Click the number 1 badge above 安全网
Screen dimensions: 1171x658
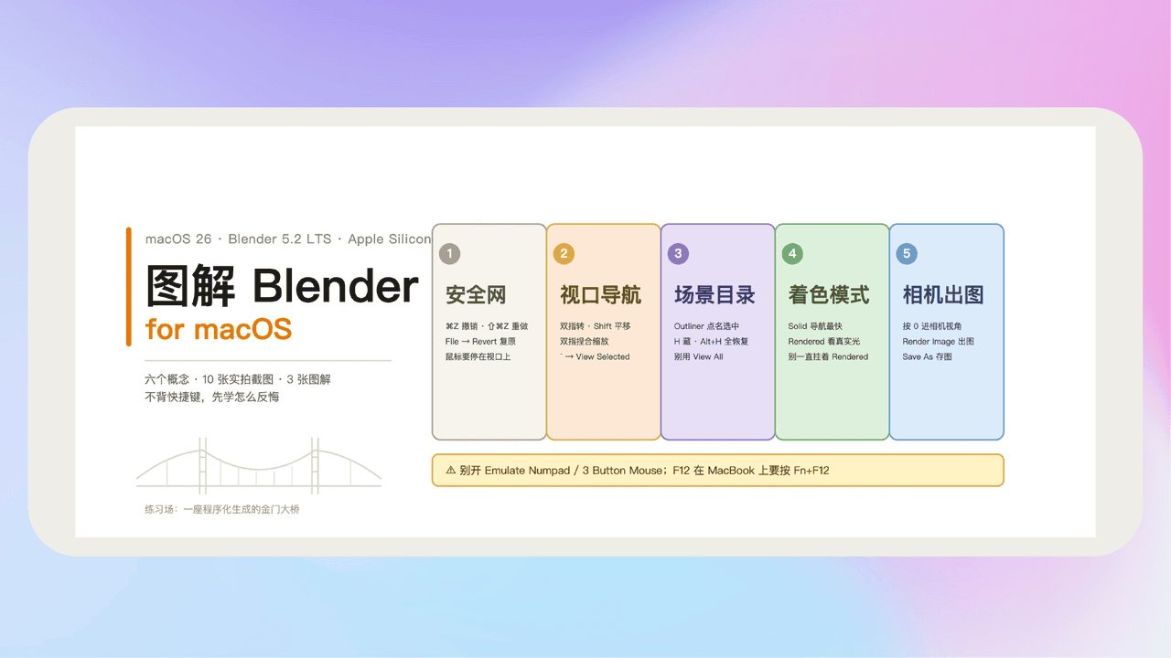click(x=449, y=254)
